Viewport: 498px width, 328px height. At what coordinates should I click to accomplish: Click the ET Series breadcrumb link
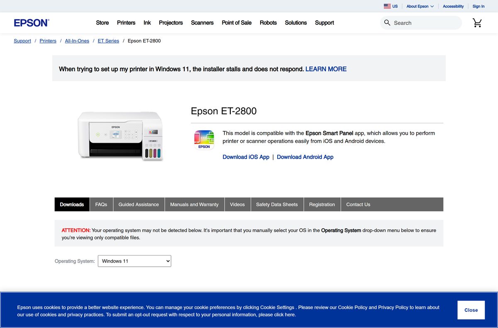click(108, 41)
